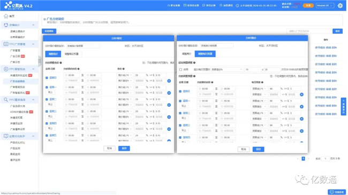Click the search button at top right
Image resolution: width=348 pixels, height=195 pixels.
click(337, 31)
